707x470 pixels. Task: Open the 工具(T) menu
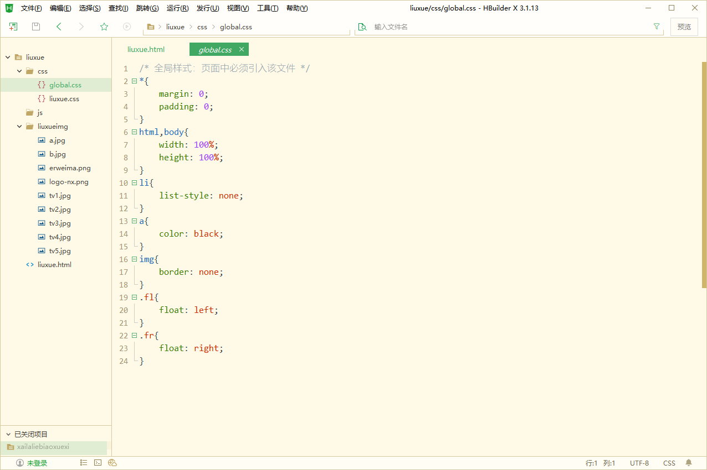click(268, 8)
